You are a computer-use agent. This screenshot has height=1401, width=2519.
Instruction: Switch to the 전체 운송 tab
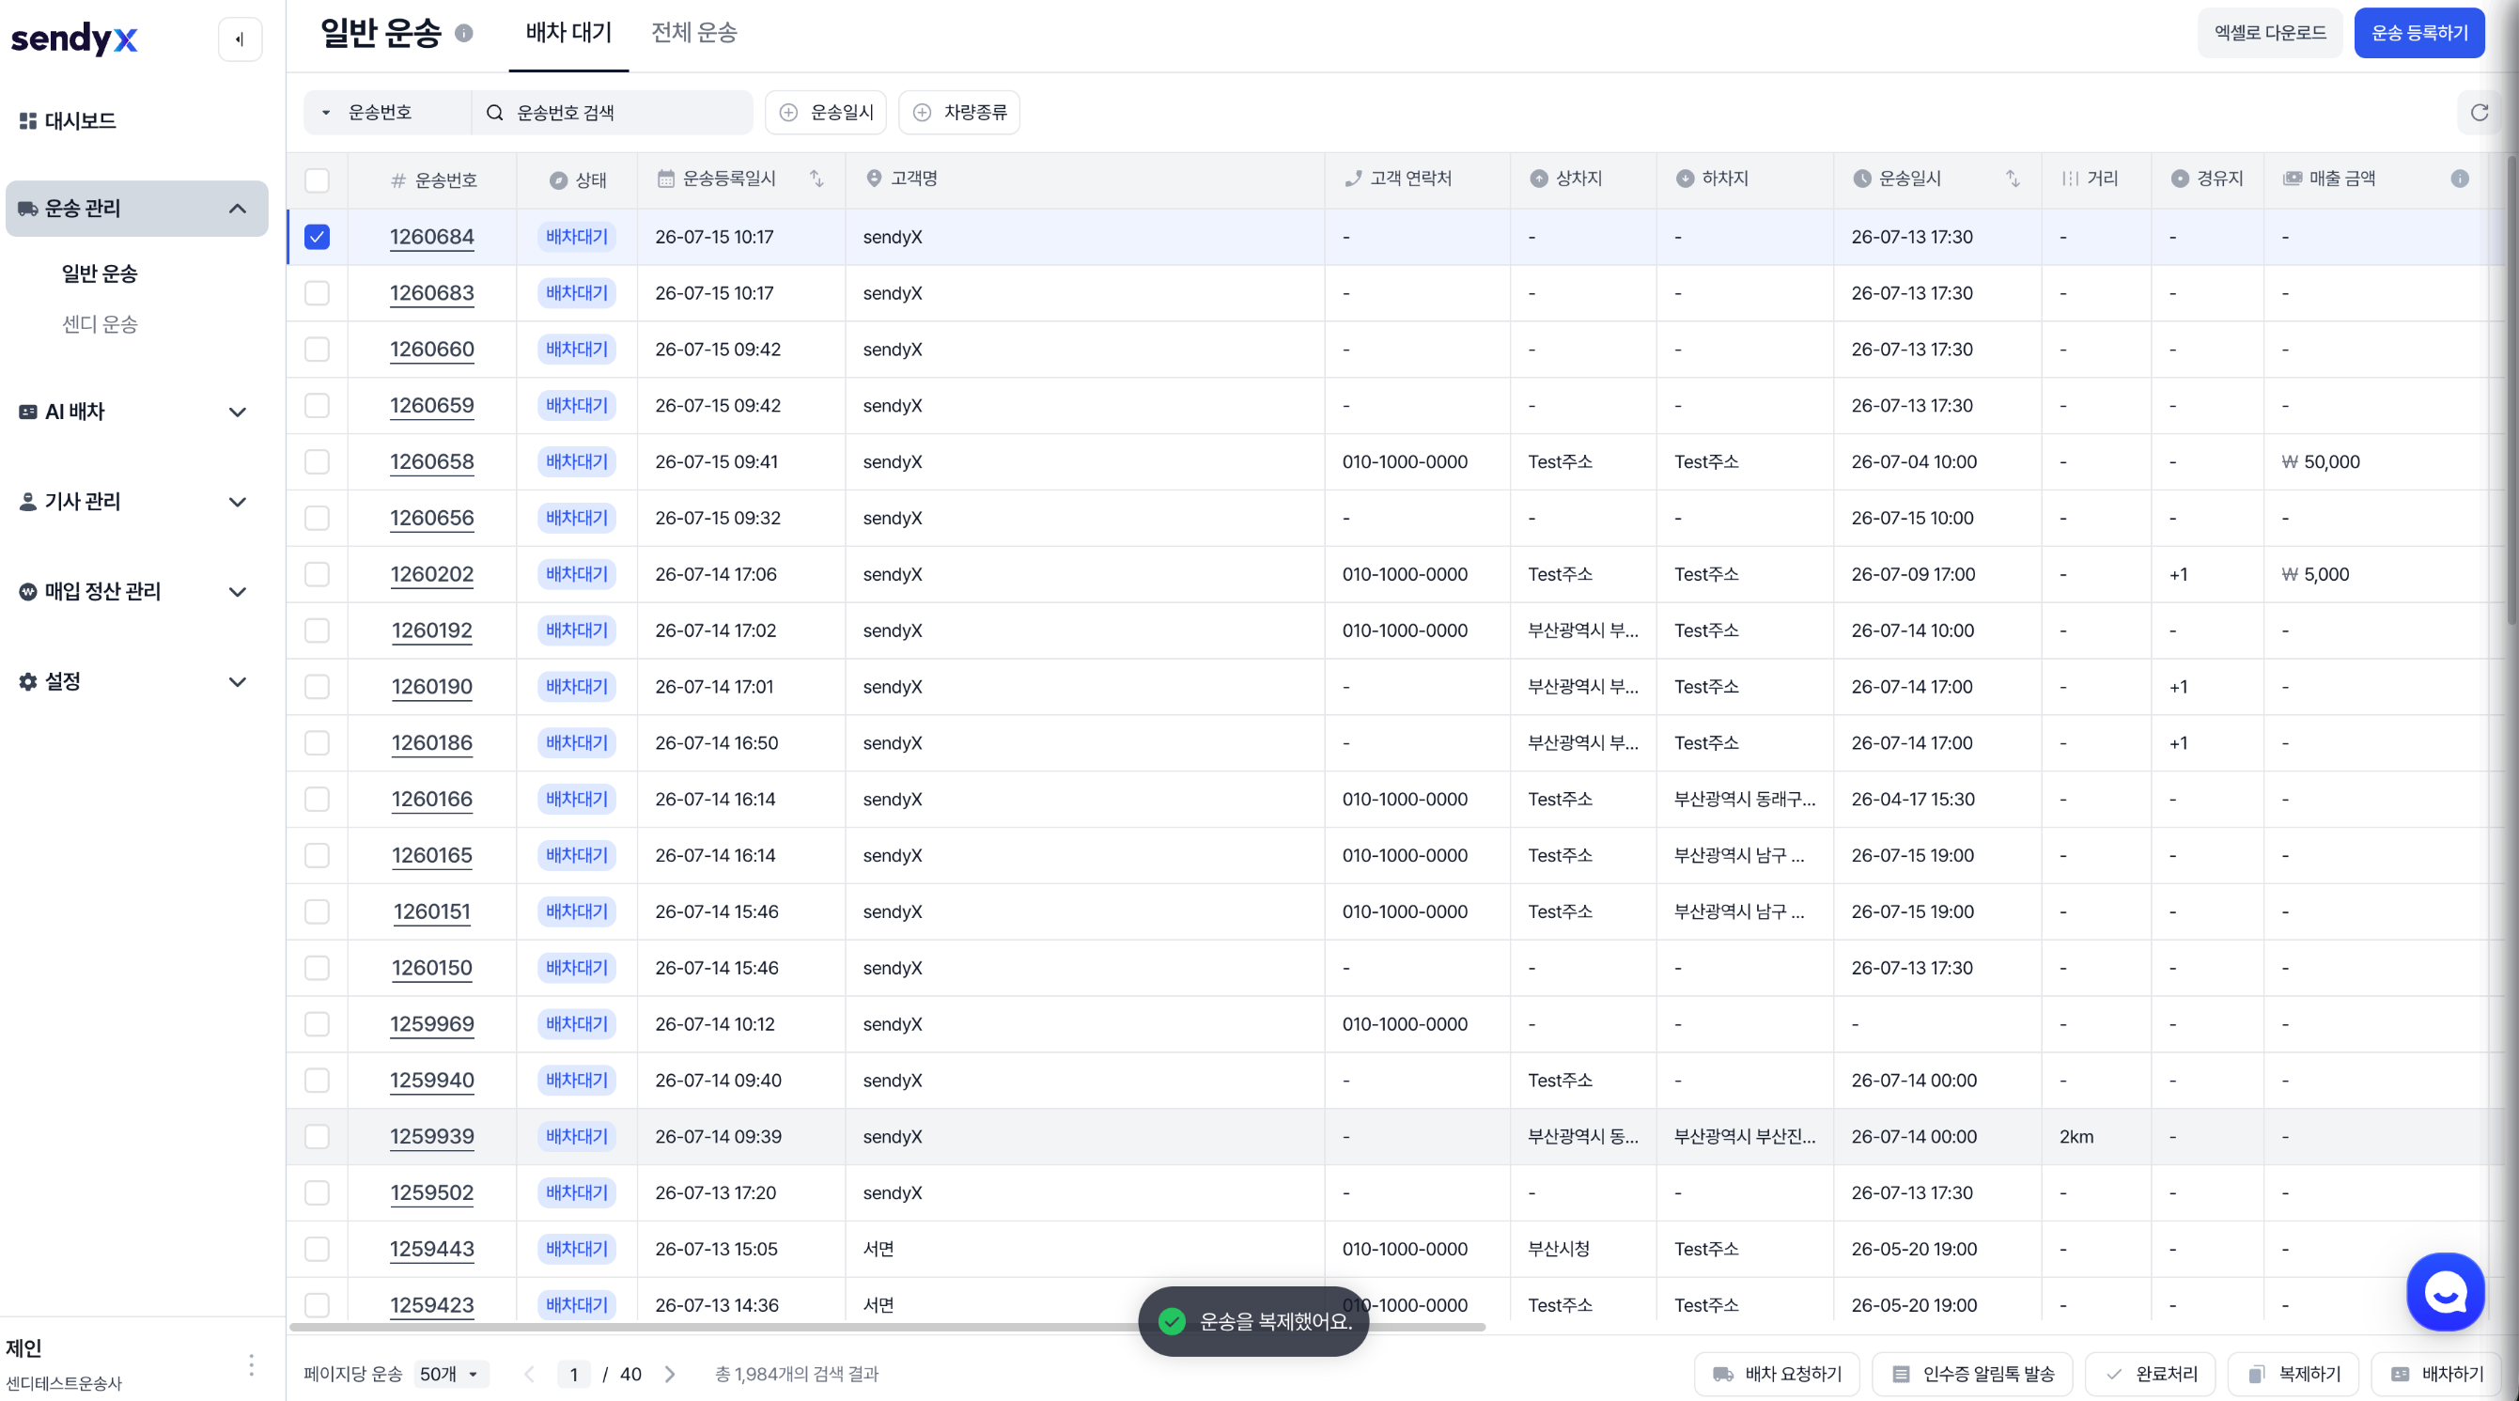694,33
